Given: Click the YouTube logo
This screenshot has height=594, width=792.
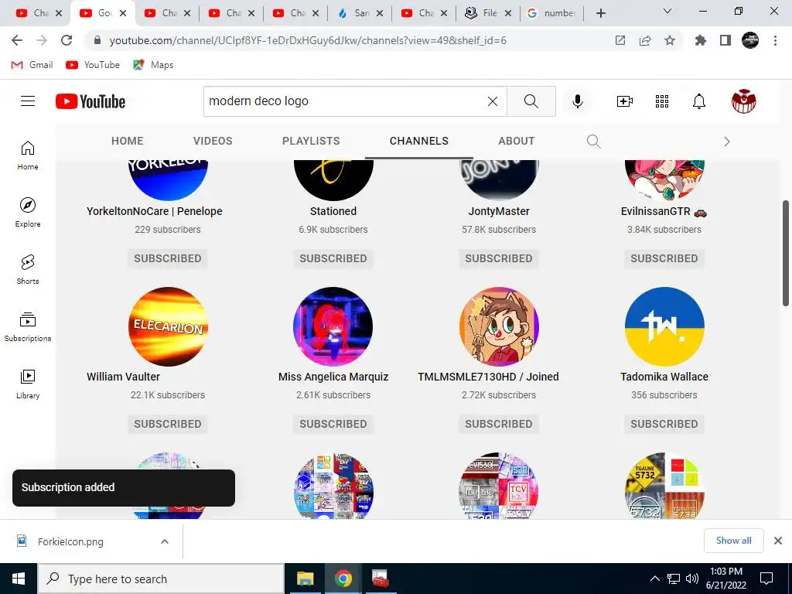Looking at the screenshot, I should point(90,101).
